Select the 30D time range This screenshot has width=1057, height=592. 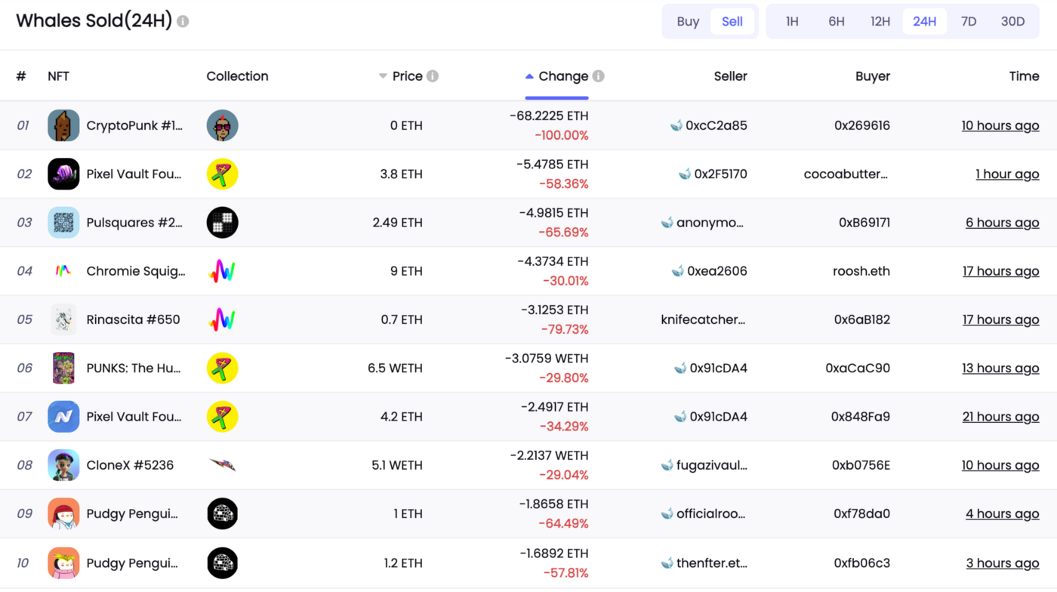point(1013,21)
